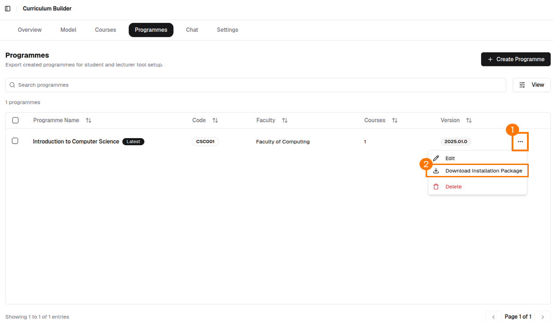Click the red trash can icon
Screen dimensions: 553x322
tap(436, 187)
